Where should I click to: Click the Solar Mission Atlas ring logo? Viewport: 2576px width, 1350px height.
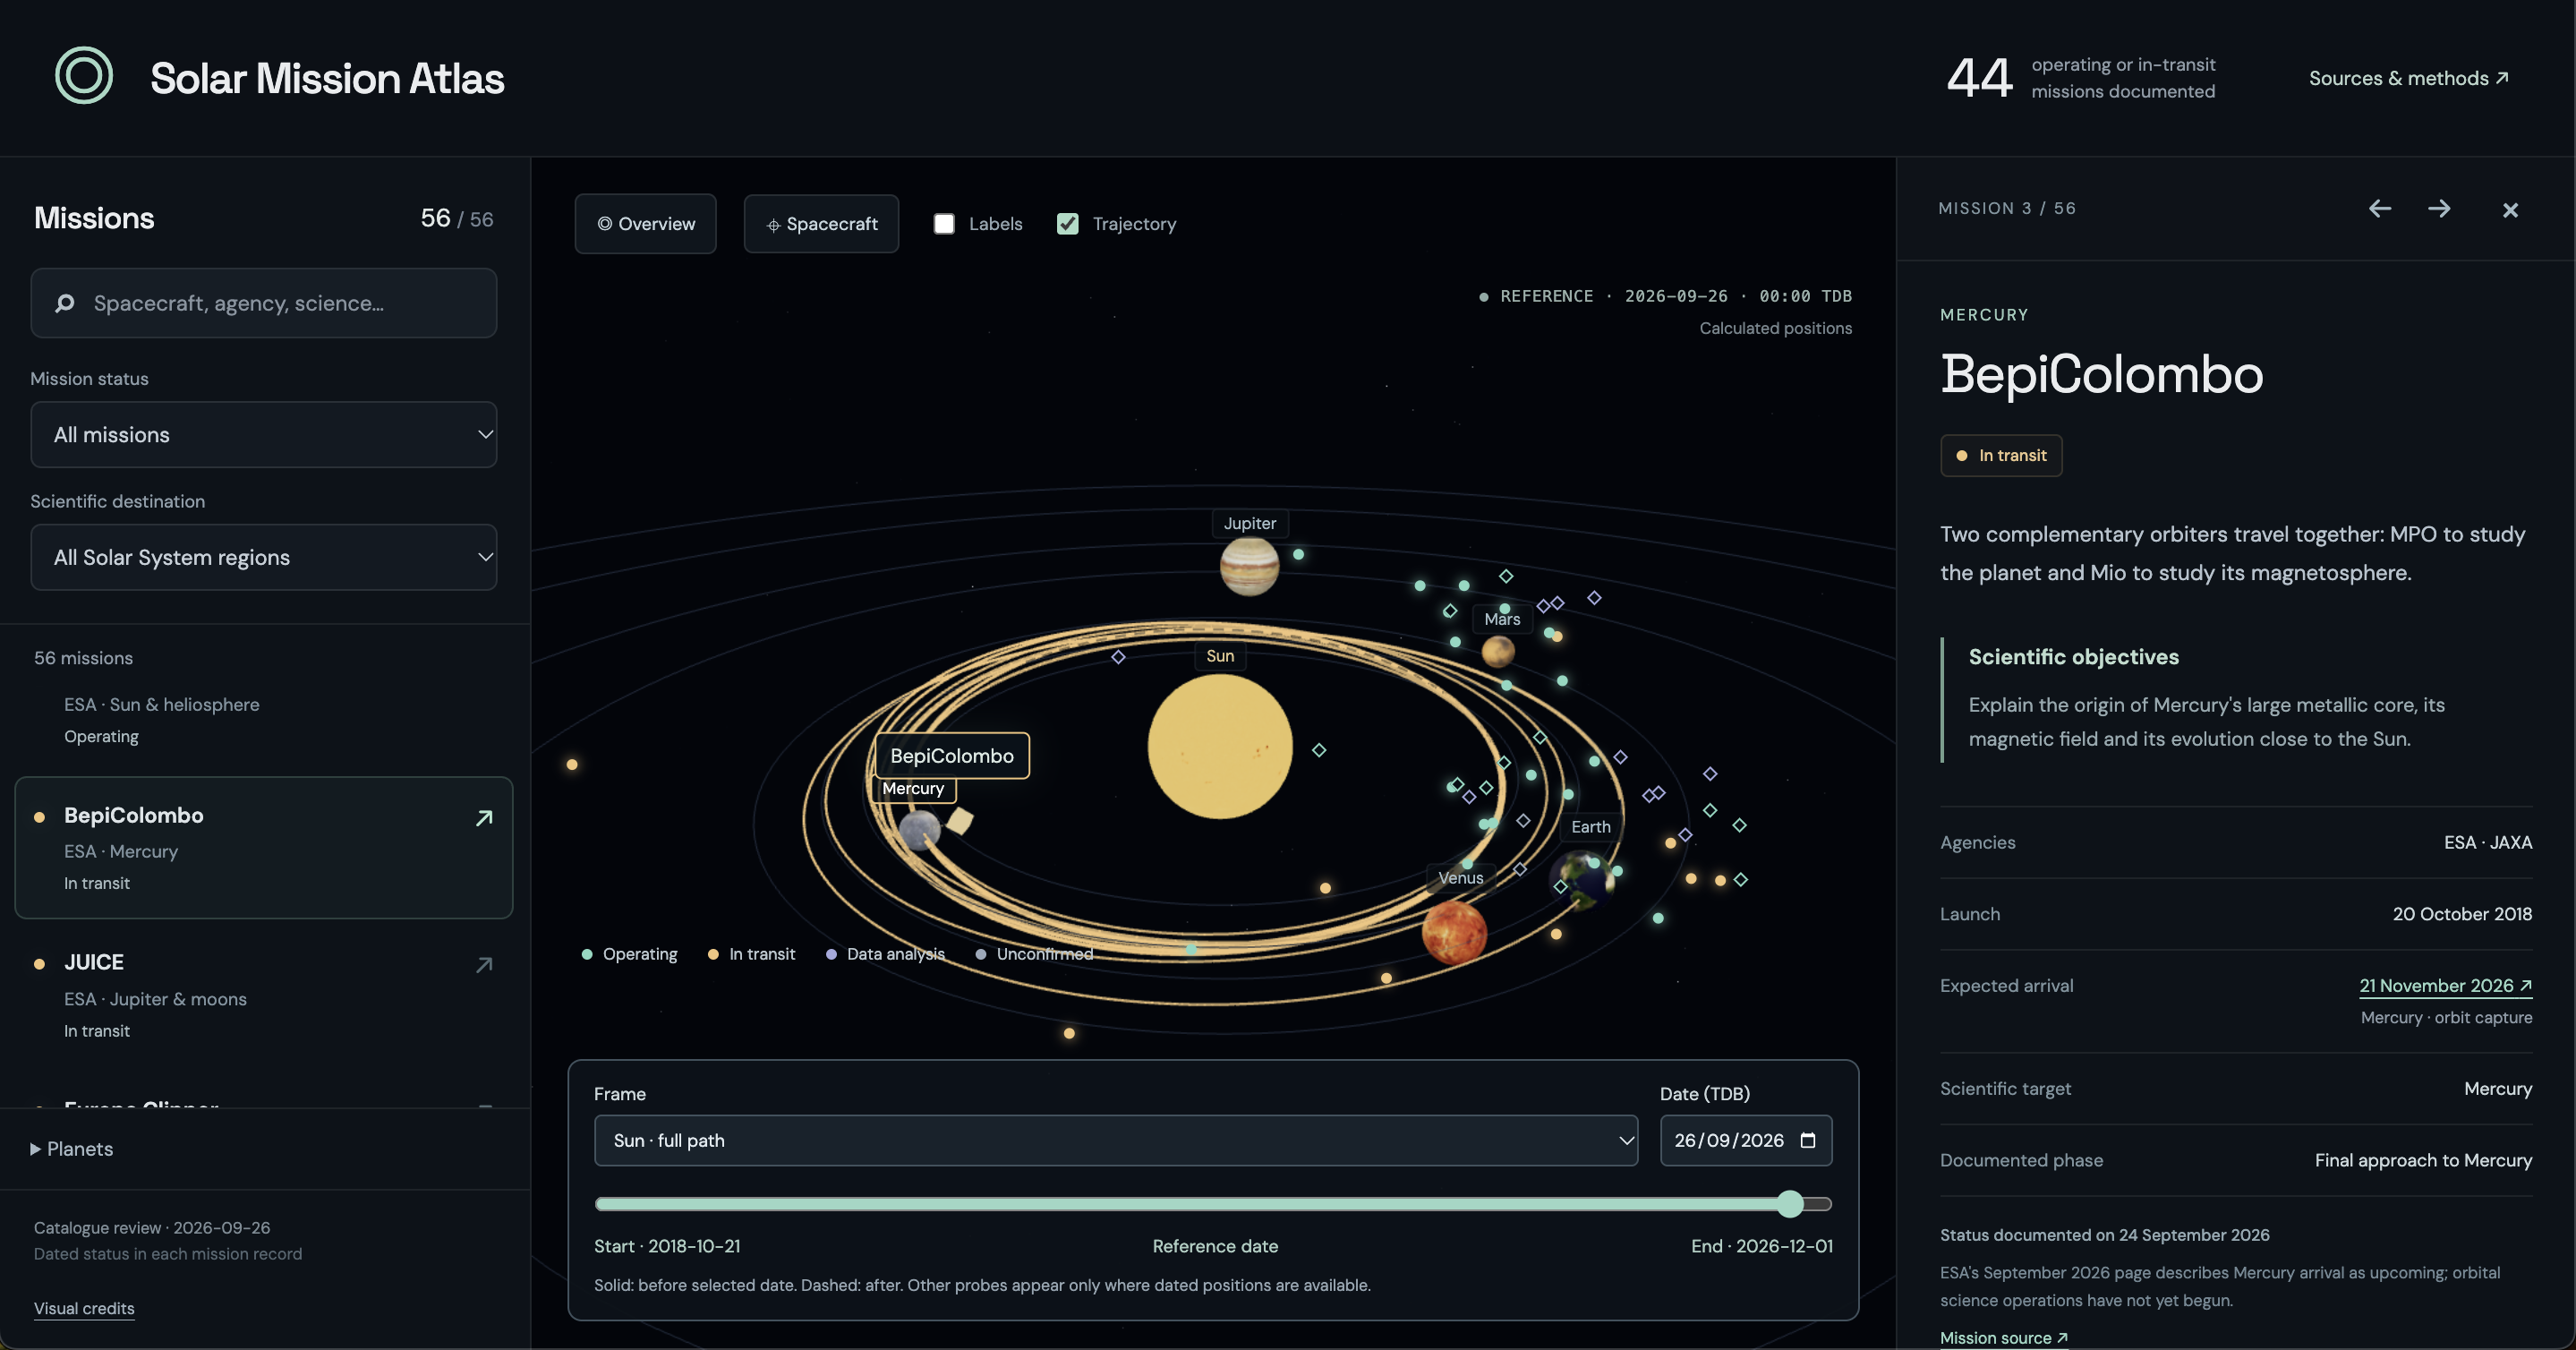(84, 76)
